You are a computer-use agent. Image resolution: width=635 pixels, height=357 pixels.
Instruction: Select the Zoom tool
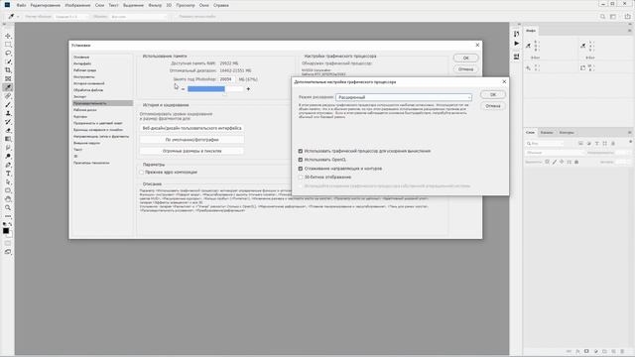point(8,207)
